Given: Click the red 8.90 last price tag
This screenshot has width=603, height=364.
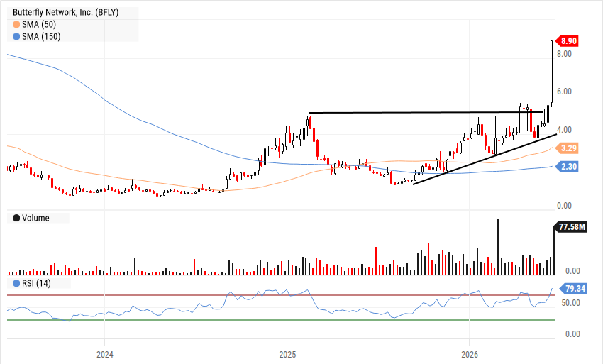Looking at the screenshot, I should point(567,41).
